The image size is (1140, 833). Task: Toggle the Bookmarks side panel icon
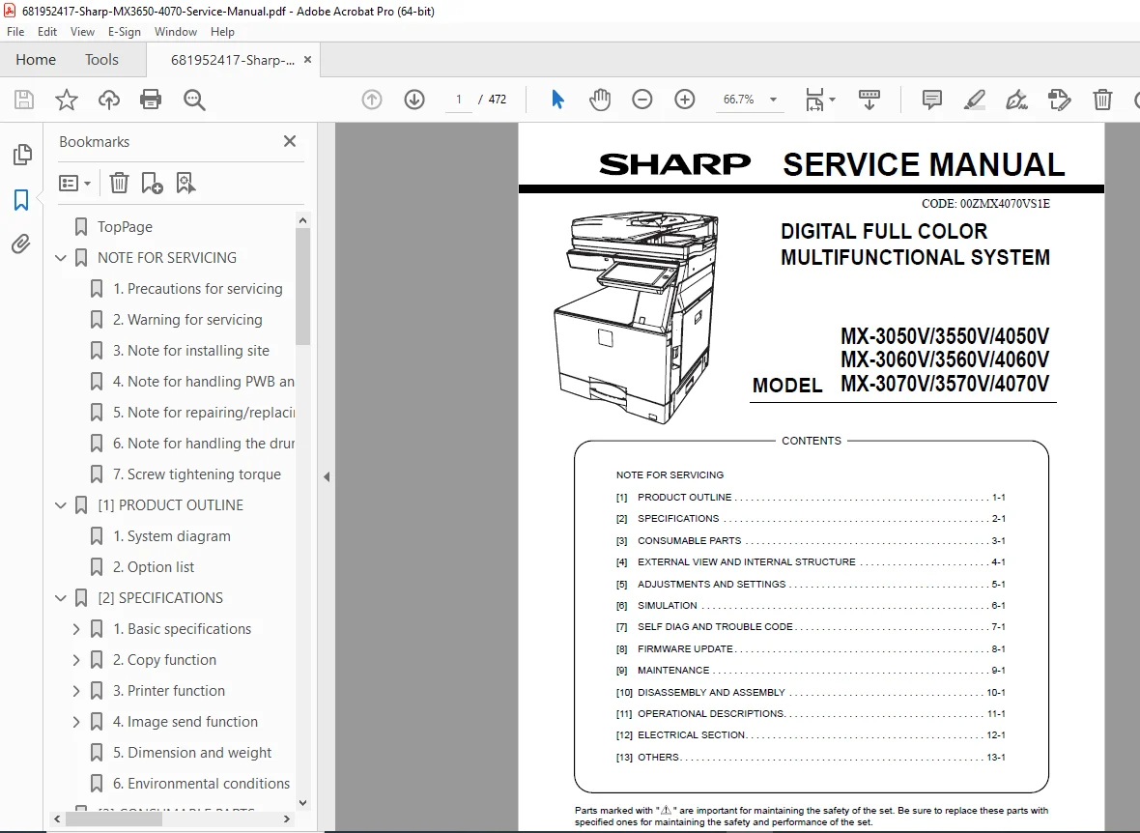[x=21, y=199]
